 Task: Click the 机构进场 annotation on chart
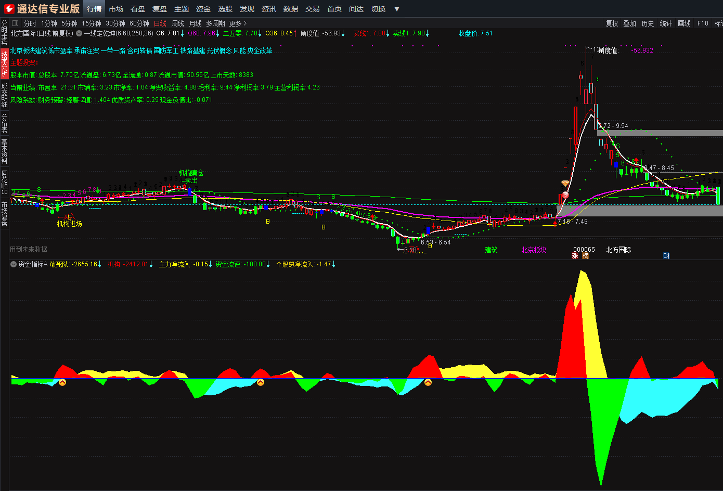pyautogui.click(x=69, y=224)
